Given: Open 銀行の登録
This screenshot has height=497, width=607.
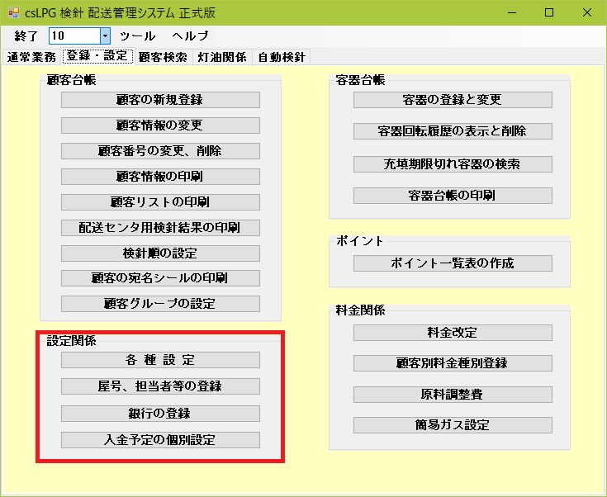Looking at the screenshot, I should (160, 414).
